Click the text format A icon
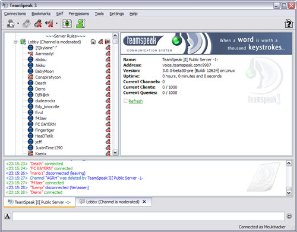This screenshot has height=232, width=297. [7, 216]
